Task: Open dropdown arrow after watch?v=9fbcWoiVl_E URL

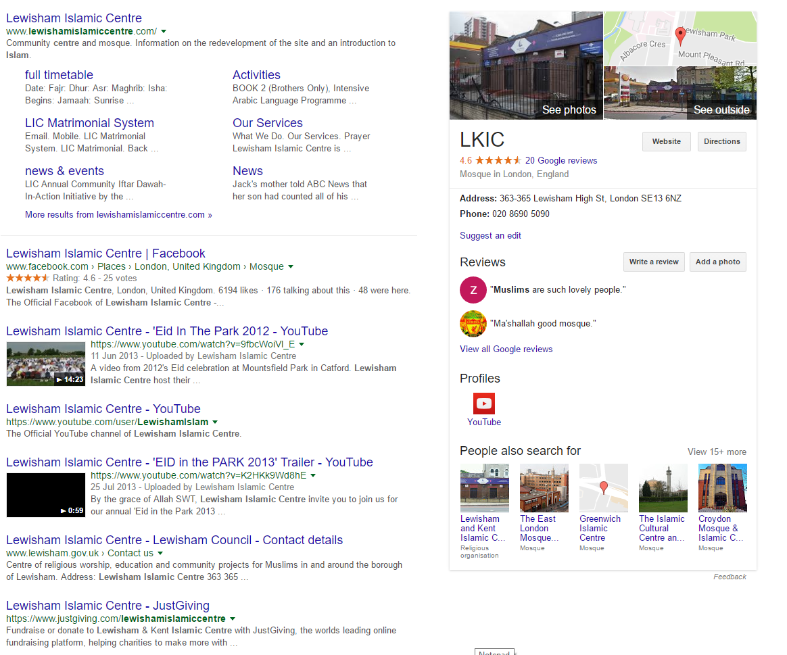Action: tap(302, 344)
